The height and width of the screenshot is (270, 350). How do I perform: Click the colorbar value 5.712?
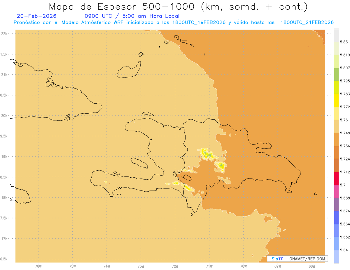345,172
